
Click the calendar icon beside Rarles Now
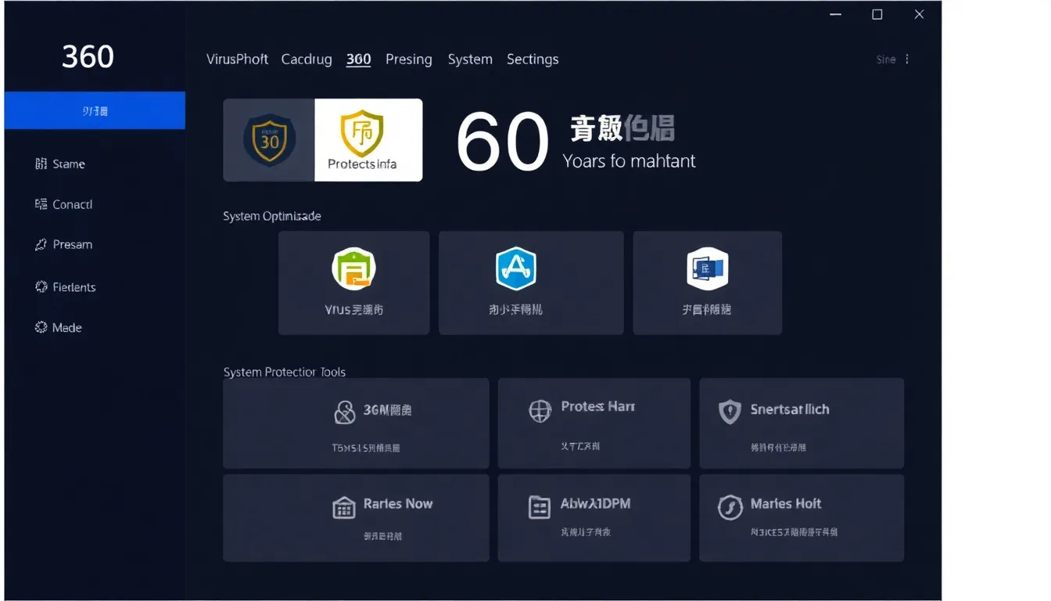[344, 508]
